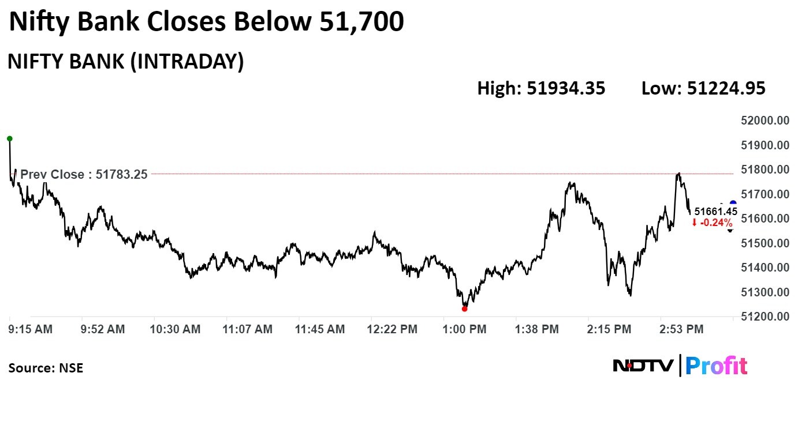Click the 11:07 AM time axis label
This screenshot has width=798, height=448.
click(x=248, y=329)
